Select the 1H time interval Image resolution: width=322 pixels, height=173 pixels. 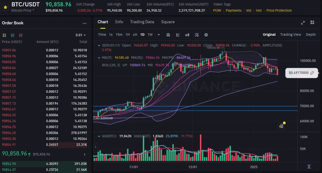pos(128,35)
